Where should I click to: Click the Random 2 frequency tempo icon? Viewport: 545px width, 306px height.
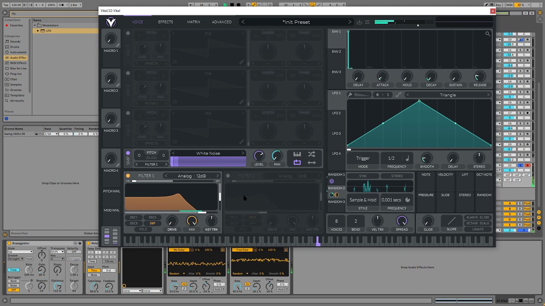[x=407, y=200]
